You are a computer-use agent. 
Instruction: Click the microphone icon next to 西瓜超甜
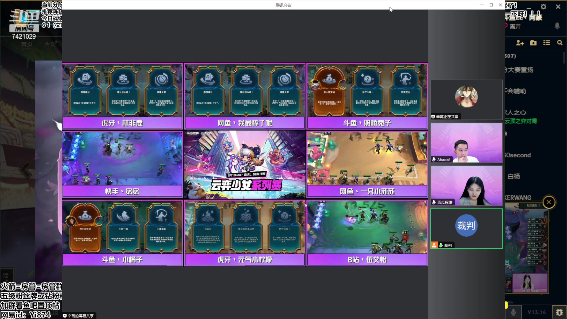point(434,202)
